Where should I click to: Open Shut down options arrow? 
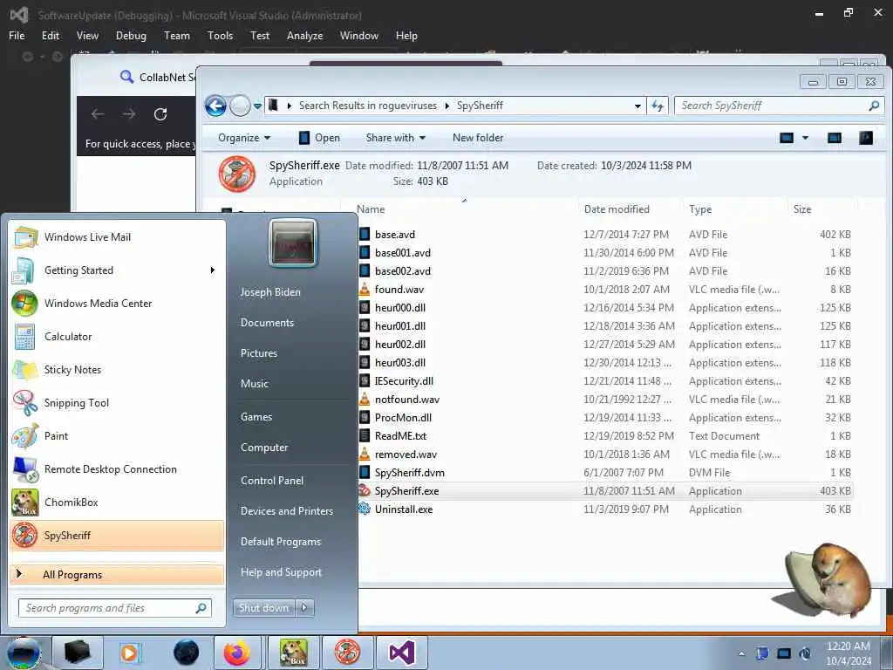[x=304, y=608]
